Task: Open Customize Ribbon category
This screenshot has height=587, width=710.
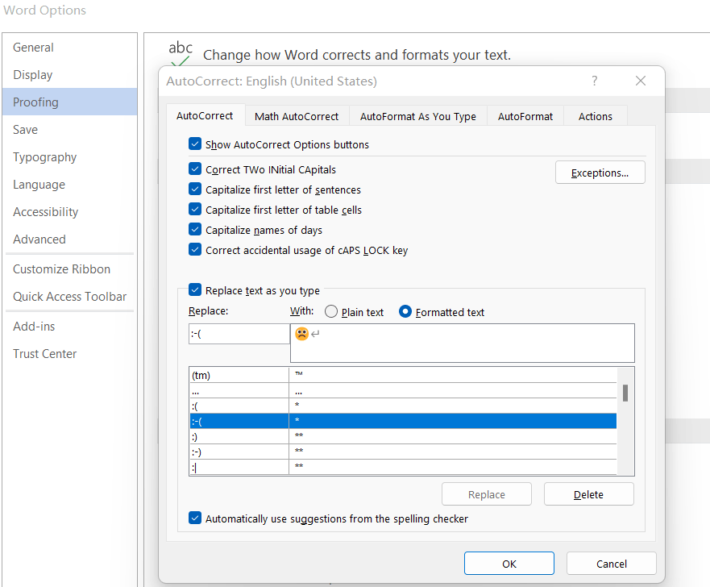Action: coord(70,269)
